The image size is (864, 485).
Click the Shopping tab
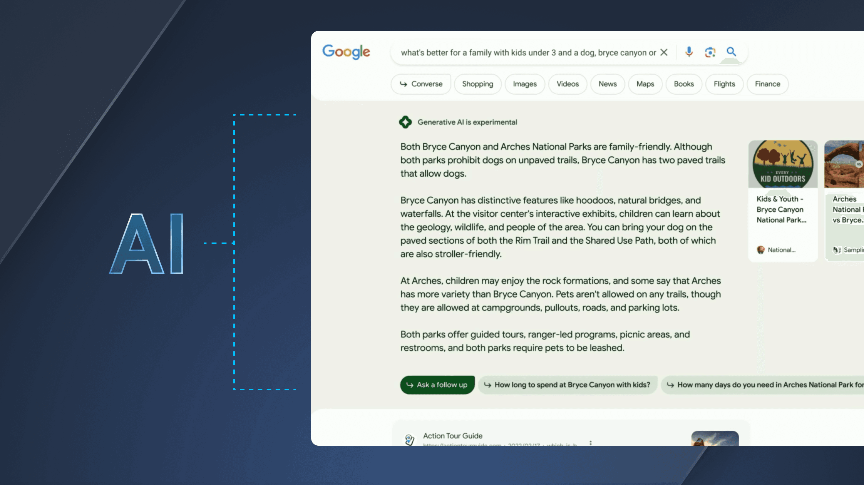point(477,84)
